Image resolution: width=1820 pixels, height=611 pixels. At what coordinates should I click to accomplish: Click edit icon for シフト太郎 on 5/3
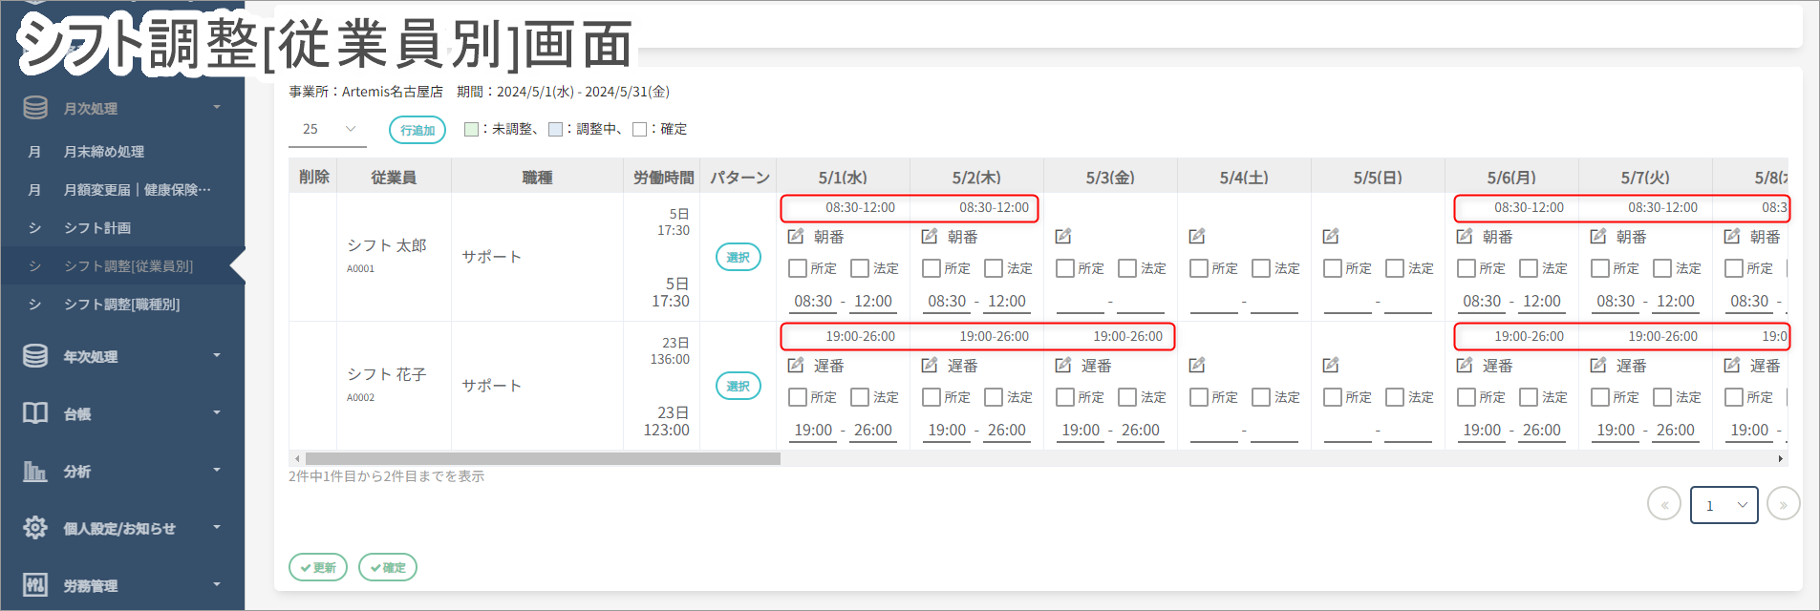(x=1063, y=237)
